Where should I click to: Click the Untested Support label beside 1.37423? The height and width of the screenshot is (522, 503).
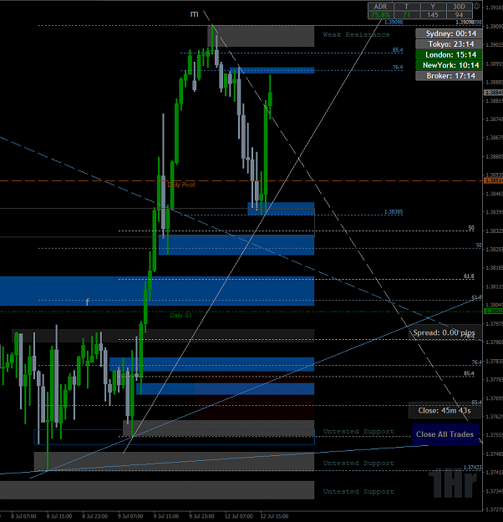click(358, 463)
